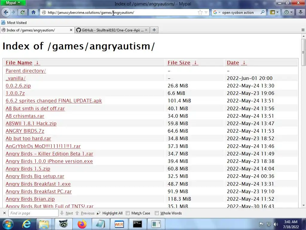Open the downloads arrow button
This screenshot has width=306, height=230.
tap(301, 12)
